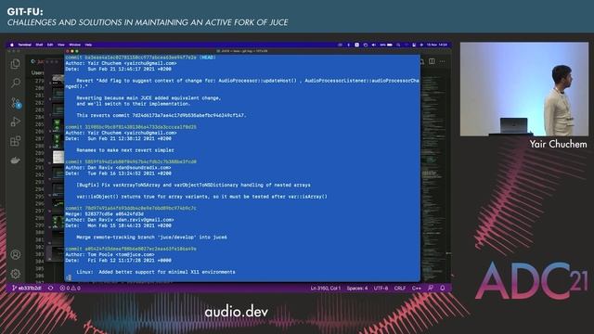Viewport: 594px width, 334px height.
Task: Click the terminal window title bar
Action: [242, 51]
